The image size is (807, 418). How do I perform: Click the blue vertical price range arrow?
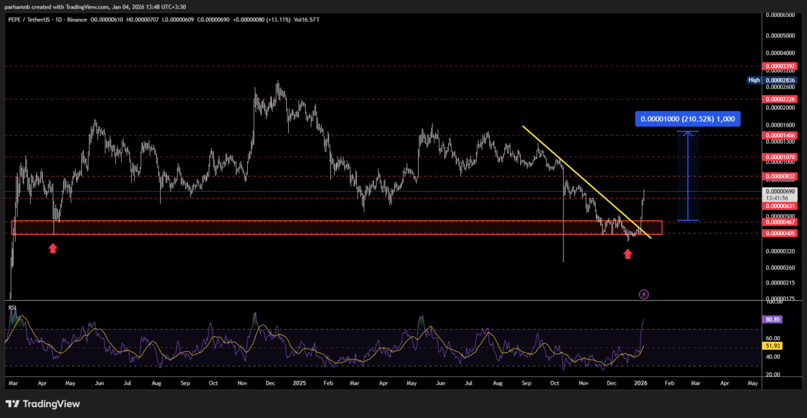[x=687, y=175]
